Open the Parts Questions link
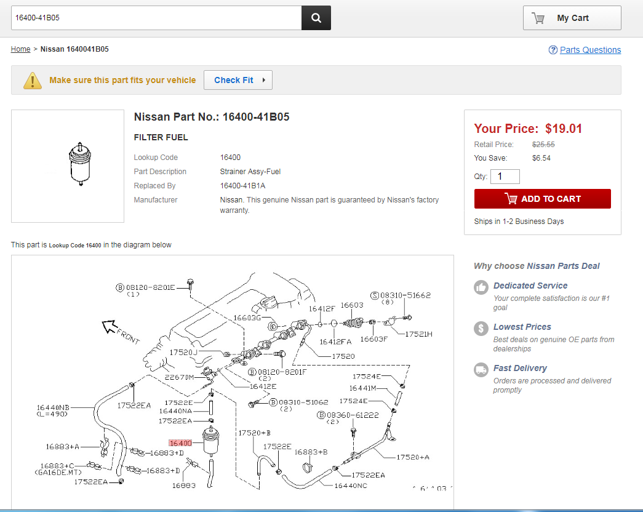This screenshot has height=512, width=643. tap(590, 50)
